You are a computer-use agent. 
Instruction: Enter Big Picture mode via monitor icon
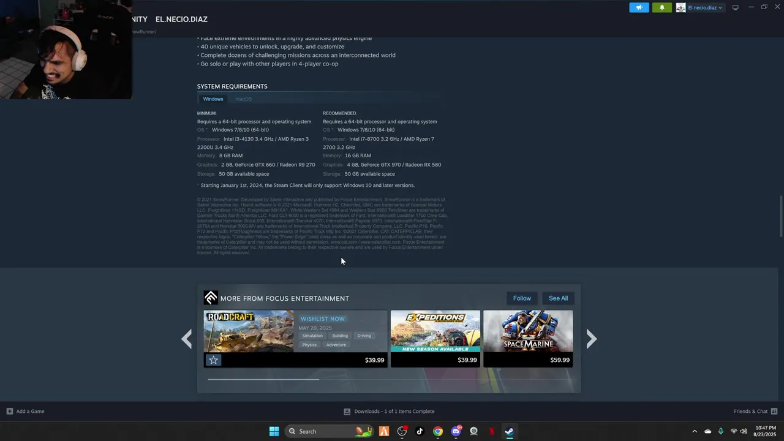735,7
